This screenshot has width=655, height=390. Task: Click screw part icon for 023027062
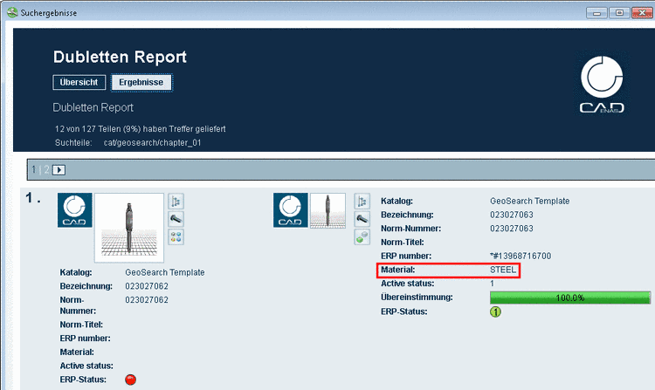click(x=176, y=219)
